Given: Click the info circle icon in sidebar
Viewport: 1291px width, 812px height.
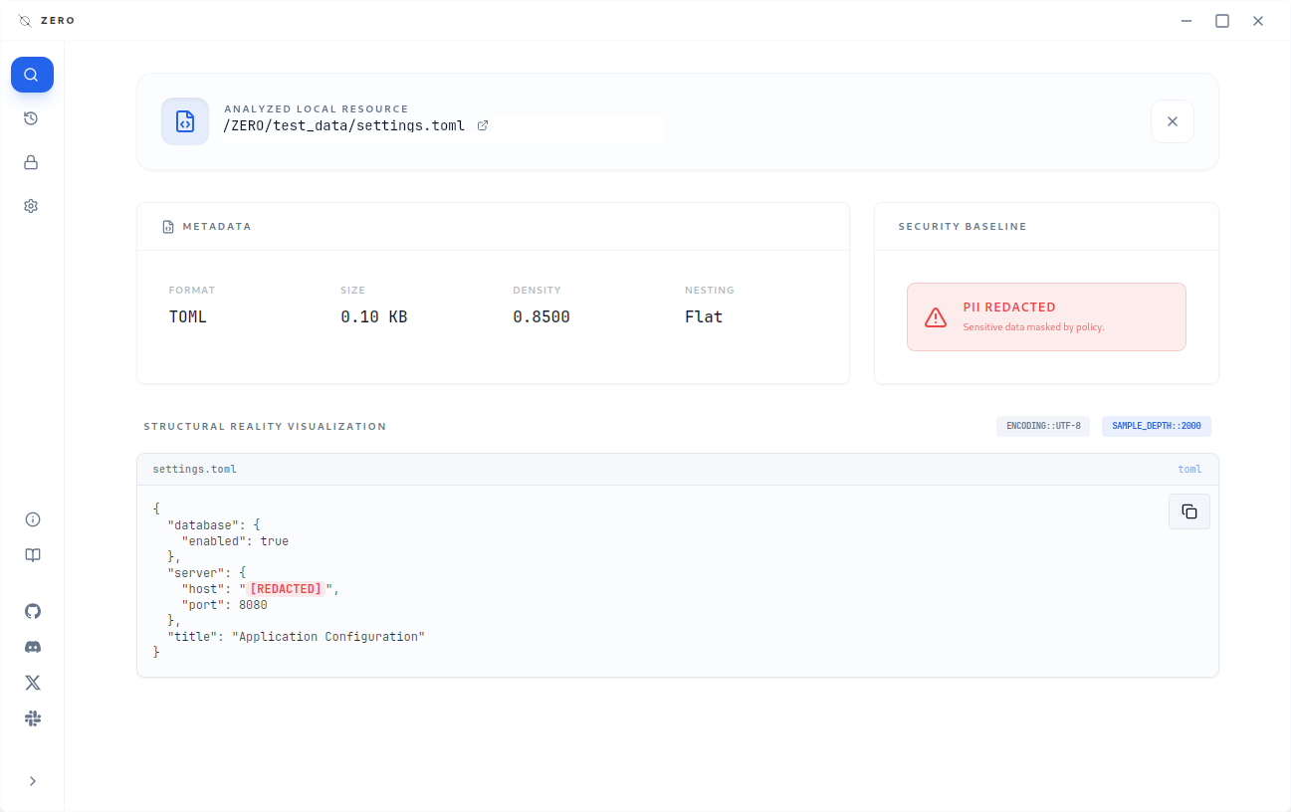Looking at the screenshot, I should [33, 519].
